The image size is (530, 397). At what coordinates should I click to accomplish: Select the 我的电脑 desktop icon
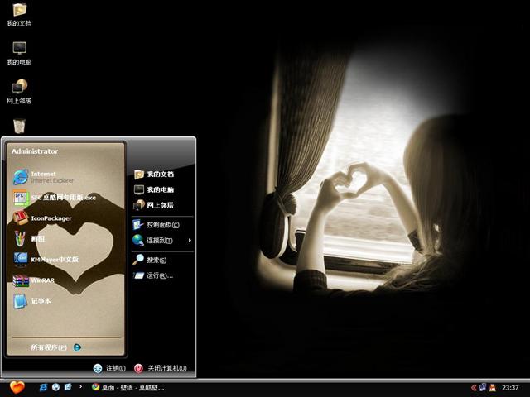[19, 53]
